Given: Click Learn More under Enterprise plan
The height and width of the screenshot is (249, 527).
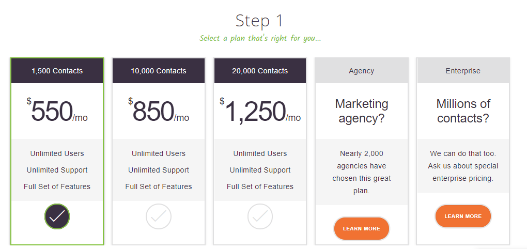Looking at the screenshot, I should click(x=462, y=216).
